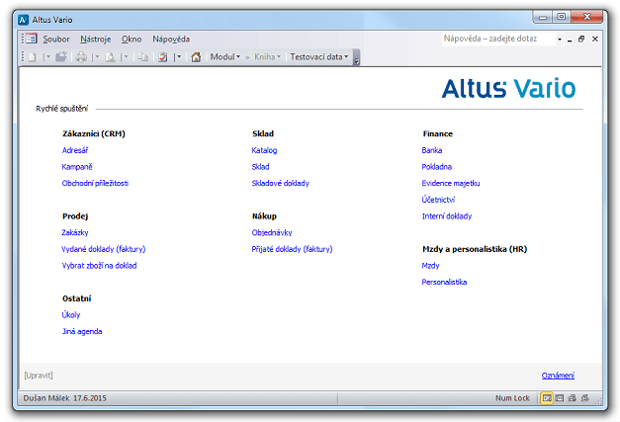
Task: Open the Okno menu
Action: pos(132,40)
